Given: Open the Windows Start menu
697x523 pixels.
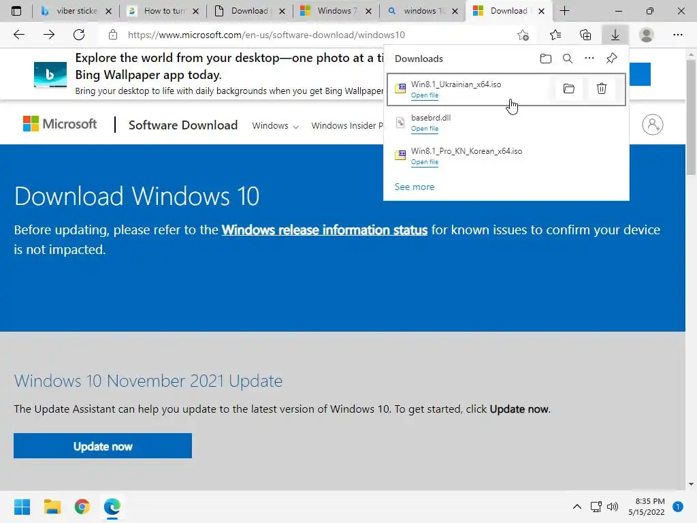Looking at the screenshot, I should tap(22, 507).
